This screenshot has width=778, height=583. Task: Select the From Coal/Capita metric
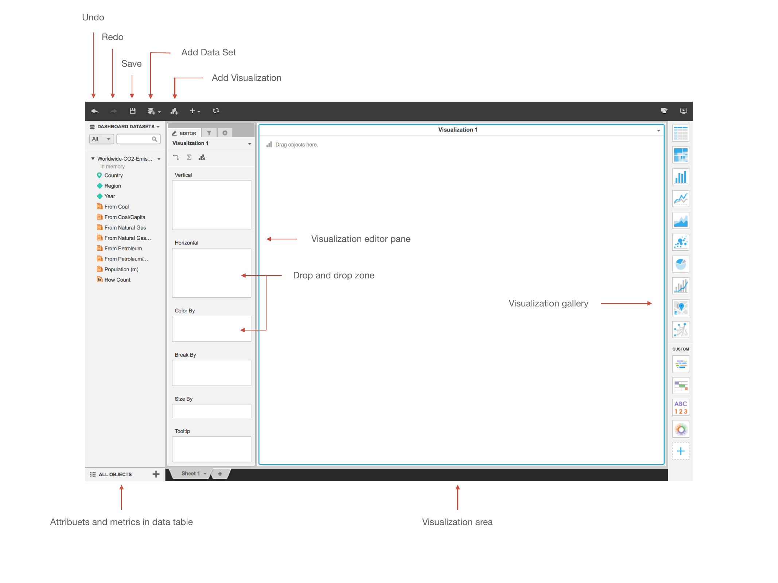point(121,217)
